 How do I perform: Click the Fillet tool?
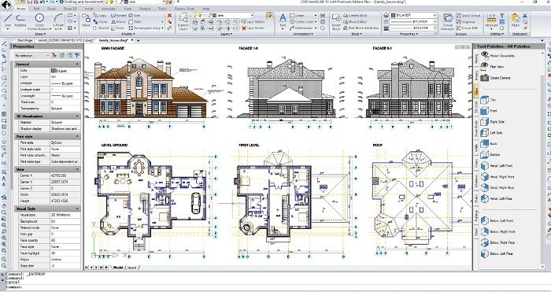135,21
